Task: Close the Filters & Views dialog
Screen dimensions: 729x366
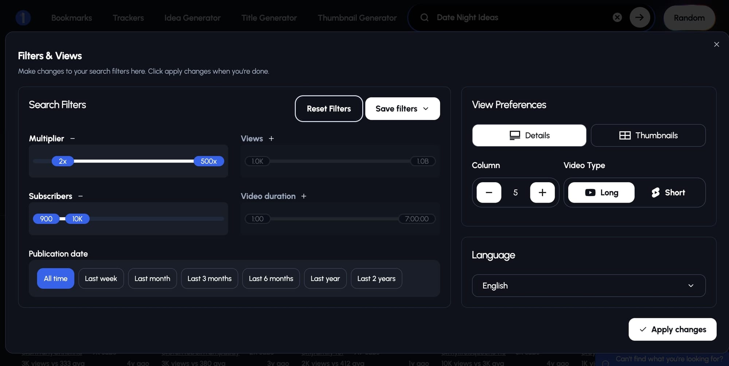Action: coord(716,44)
